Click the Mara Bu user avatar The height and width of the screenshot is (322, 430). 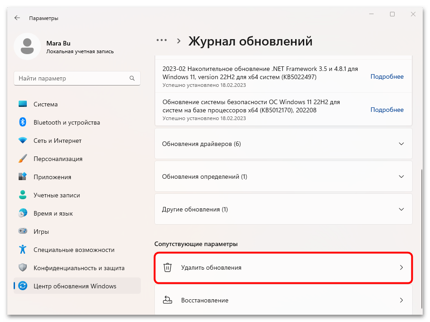click(27, 46)
